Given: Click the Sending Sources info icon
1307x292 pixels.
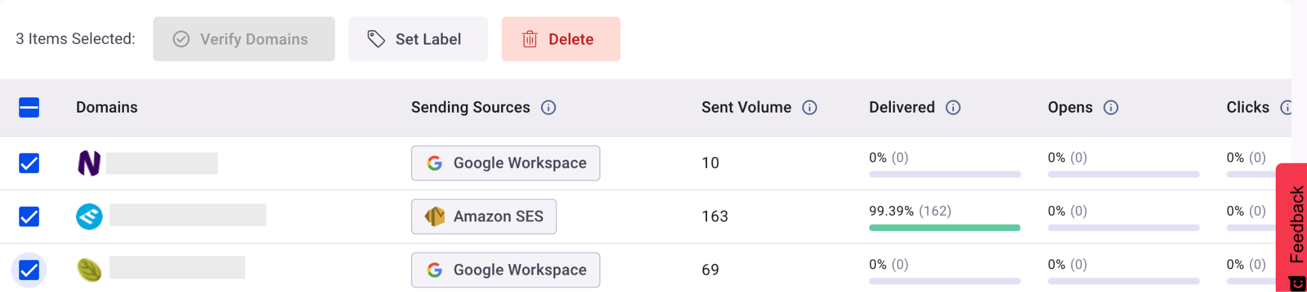Looking at the screenshot, I should pyautogui.click(x=548, y=108).
